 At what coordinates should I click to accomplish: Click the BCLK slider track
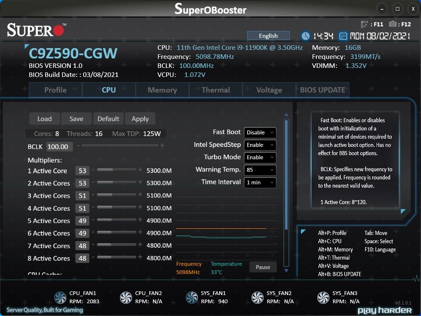tap(120, 145)
